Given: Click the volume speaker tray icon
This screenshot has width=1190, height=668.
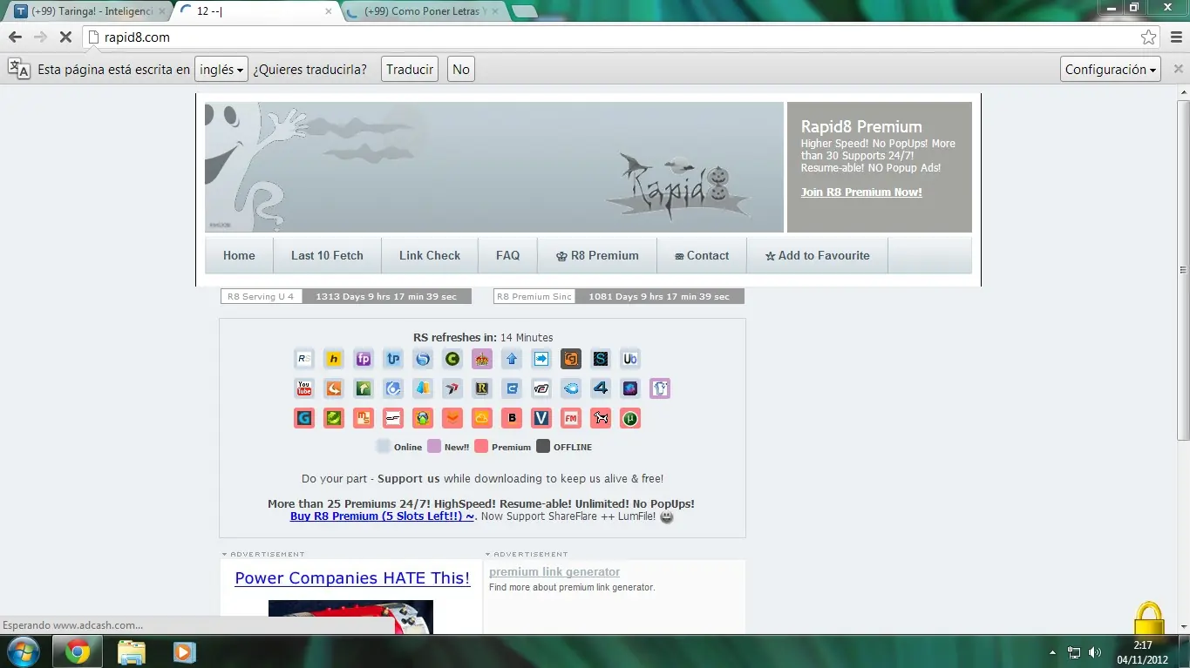Looking at the screenshot, I should (x=1095, y=652).
